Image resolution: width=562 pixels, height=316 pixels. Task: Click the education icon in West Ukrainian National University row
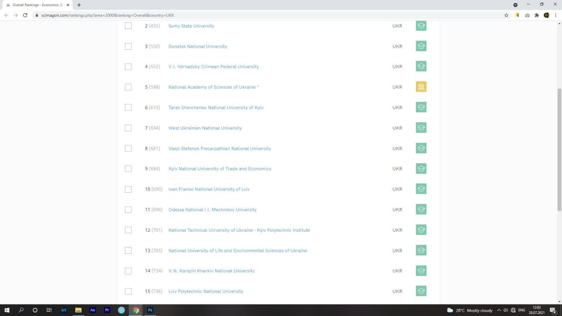coord(421,128)
